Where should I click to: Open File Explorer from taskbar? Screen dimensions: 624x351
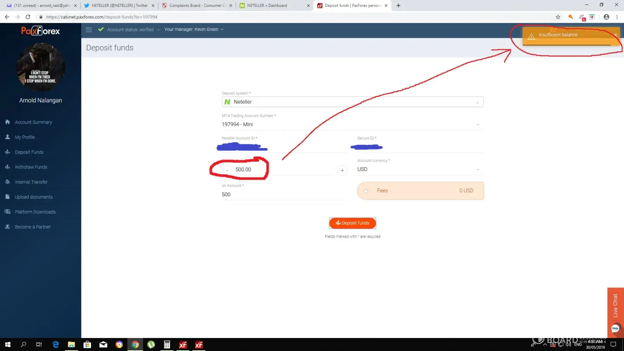71,345
